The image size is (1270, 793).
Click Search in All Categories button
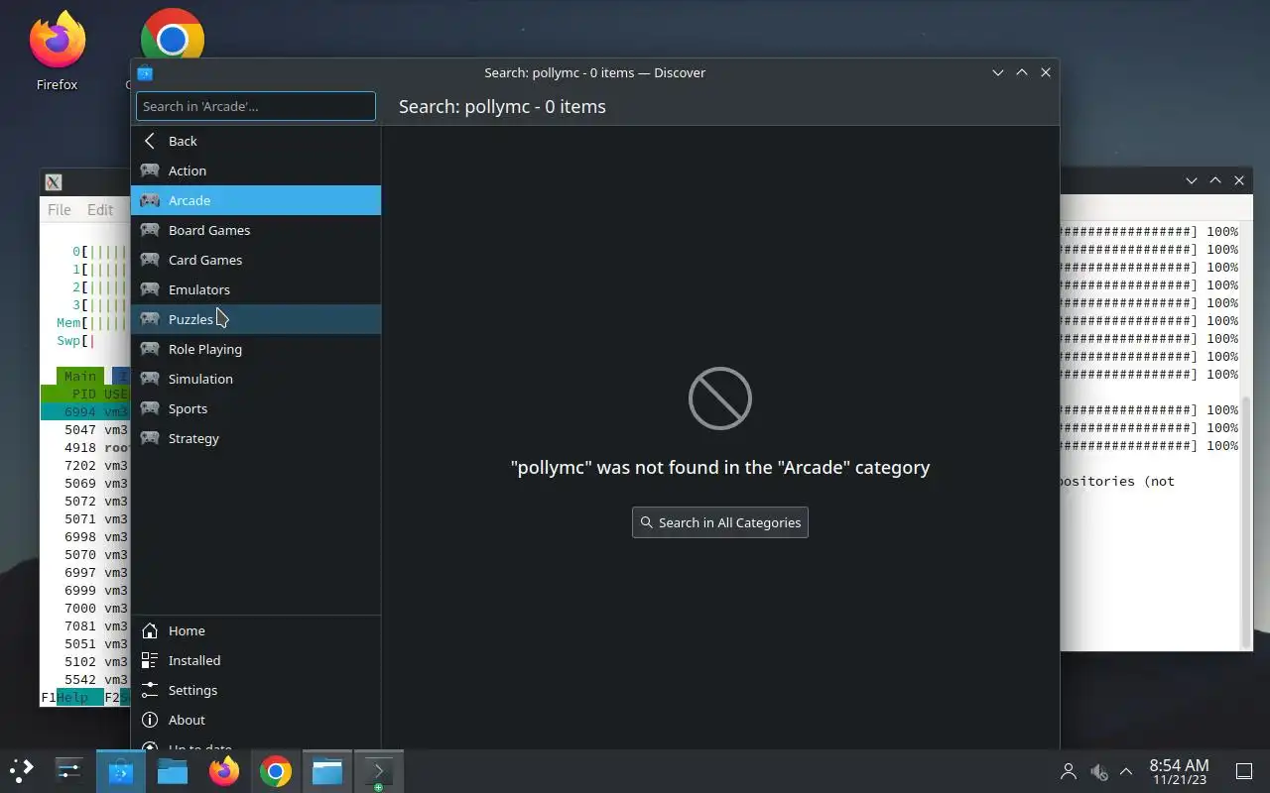tap(720, 522)
